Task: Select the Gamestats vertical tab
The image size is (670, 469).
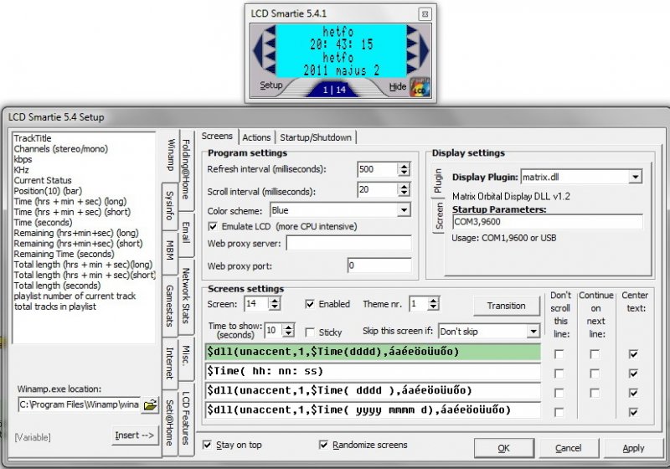Action: point(170,307)
